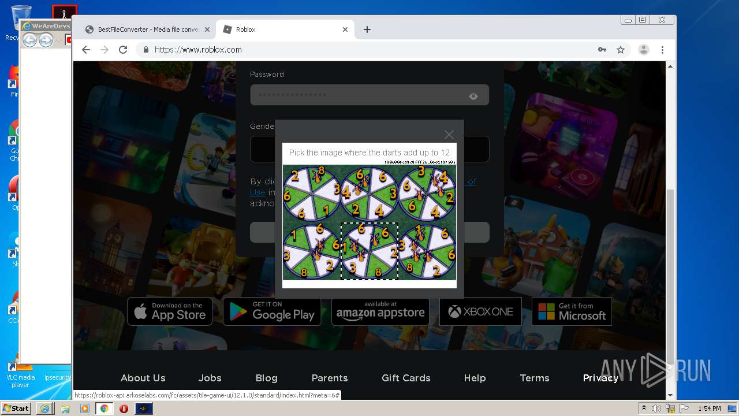Viewport: 739px width, 416px height.
Task: Click the dark application taskbar button
Action: (144, 408)
